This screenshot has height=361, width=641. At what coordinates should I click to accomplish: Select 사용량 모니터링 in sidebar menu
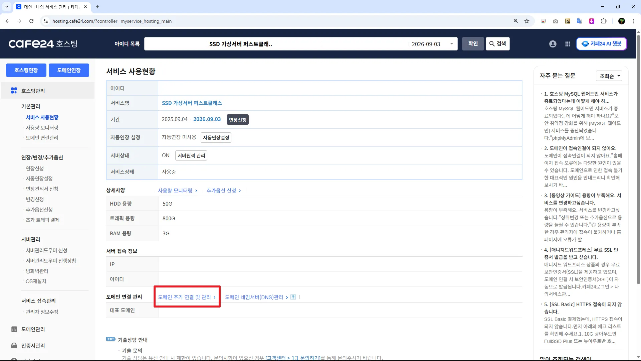[42, 128]
